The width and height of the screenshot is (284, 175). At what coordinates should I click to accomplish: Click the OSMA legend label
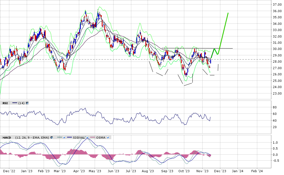[100, 137]
